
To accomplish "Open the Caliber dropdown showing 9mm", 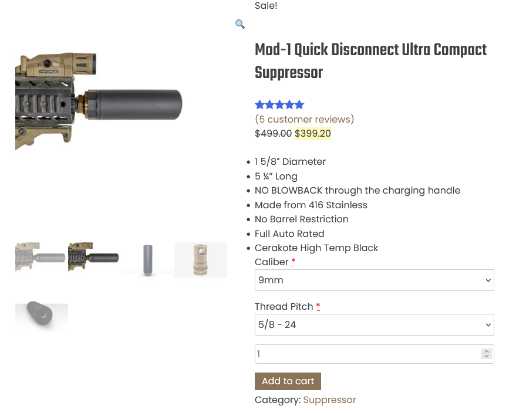I will coord(374,280).
